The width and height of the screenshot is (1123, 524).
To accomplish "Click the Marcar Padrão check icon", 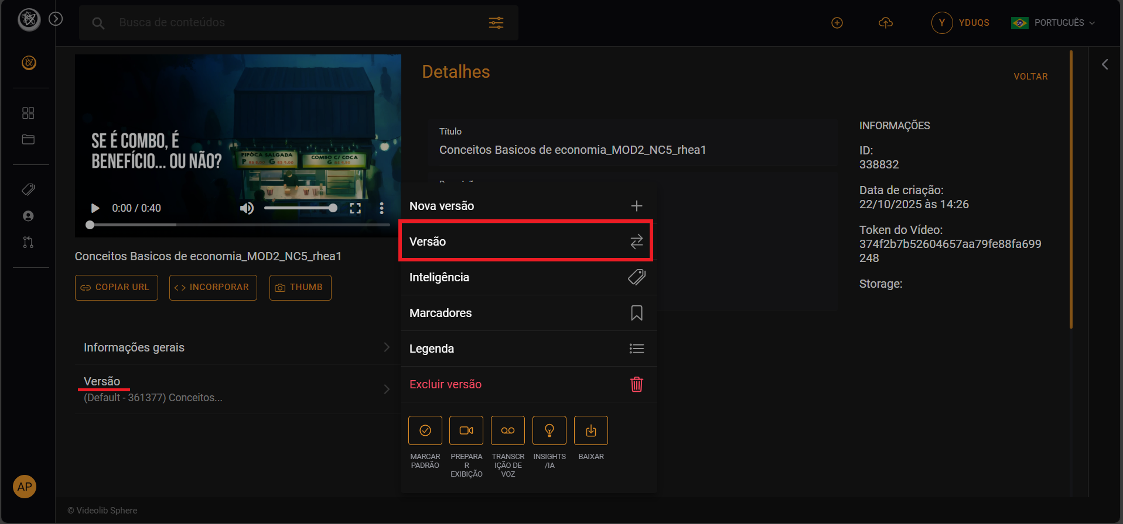I will click(425, 430).
